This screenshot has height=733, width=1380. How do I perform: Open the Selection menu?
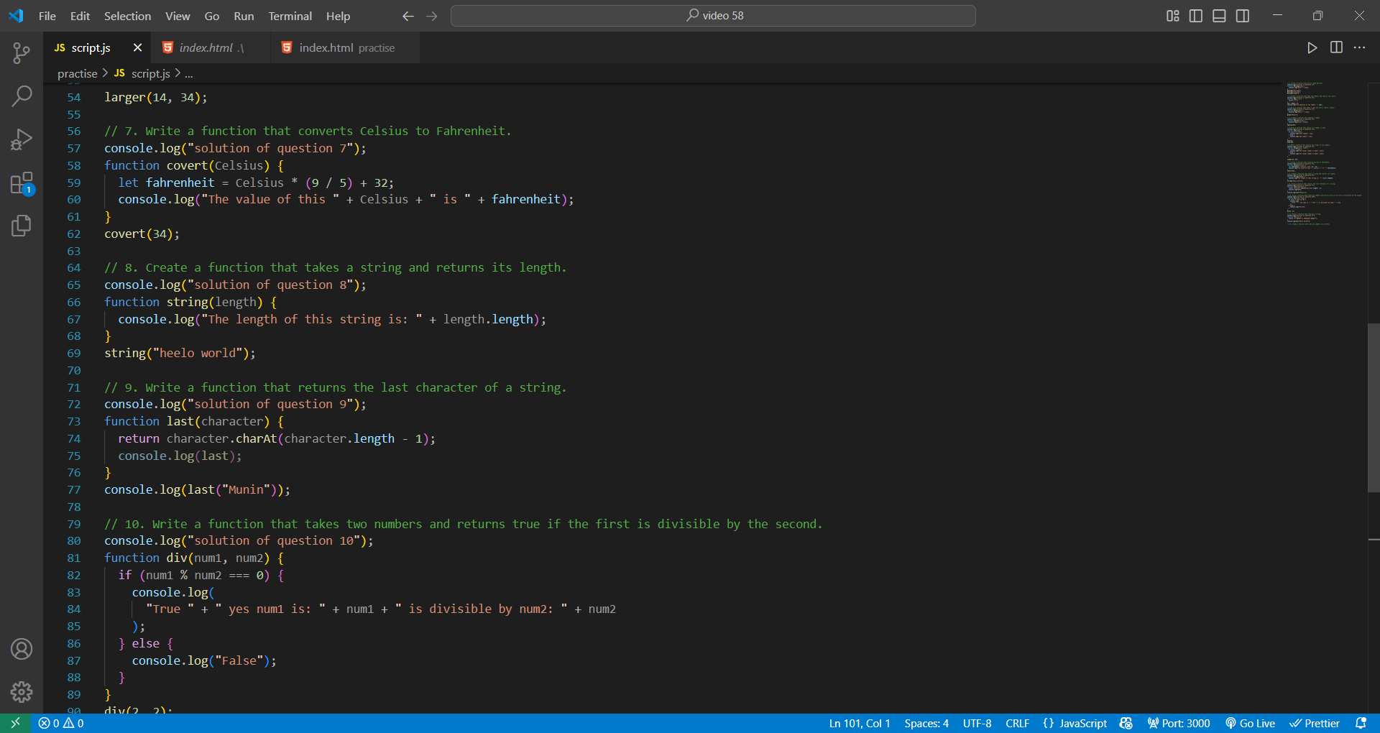(x=127, y=16)
